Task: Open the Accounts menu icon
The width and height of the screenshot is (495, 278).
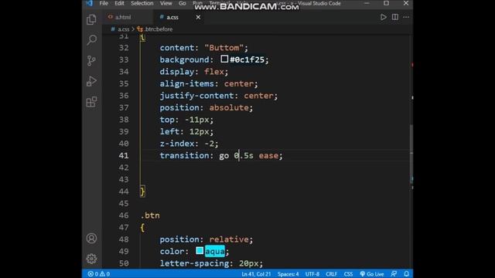Action: coord(91,239)
